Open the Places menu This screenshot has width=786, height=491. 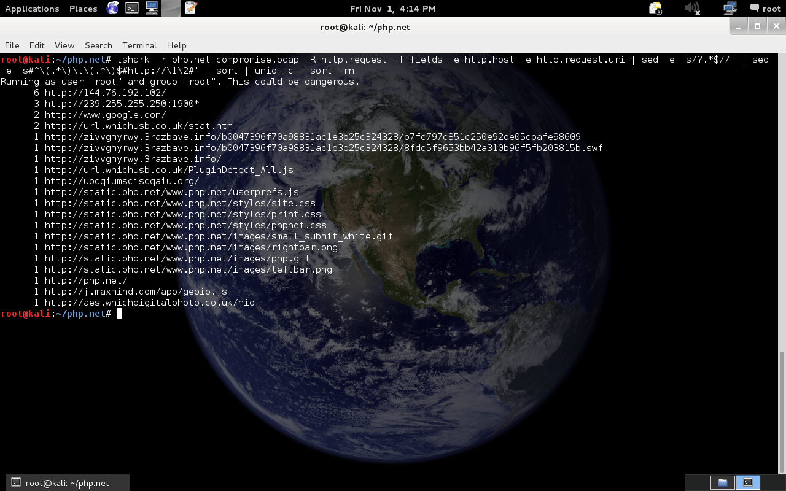(84, 9)
